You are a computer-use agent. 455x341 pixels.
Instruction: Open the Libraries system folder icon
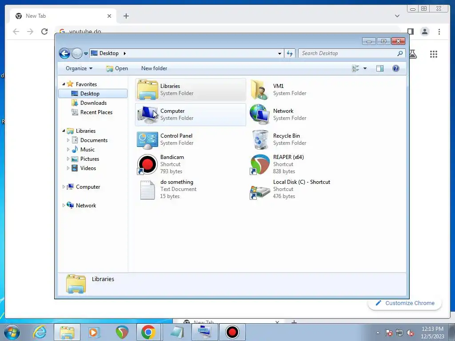click(148, 90)
